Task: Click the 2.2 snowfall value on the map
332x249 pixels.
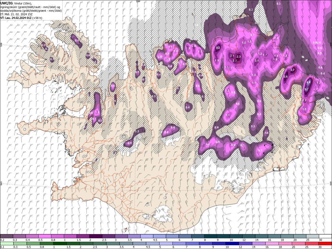Action: point(305,100)
